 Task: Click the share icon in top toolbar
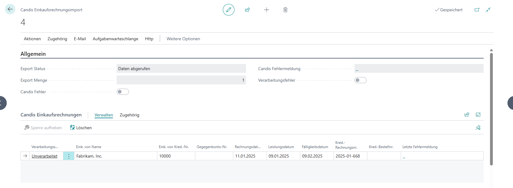(247, 10)
